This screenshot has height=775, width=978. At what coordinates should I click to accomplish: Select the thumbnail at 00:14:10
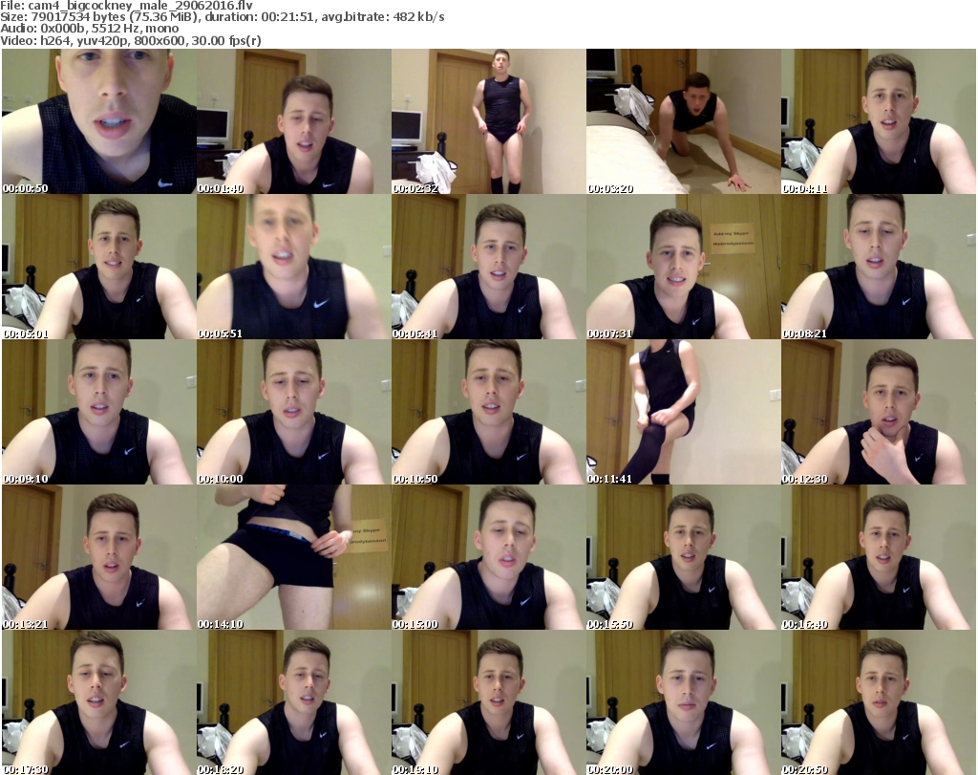294,558
